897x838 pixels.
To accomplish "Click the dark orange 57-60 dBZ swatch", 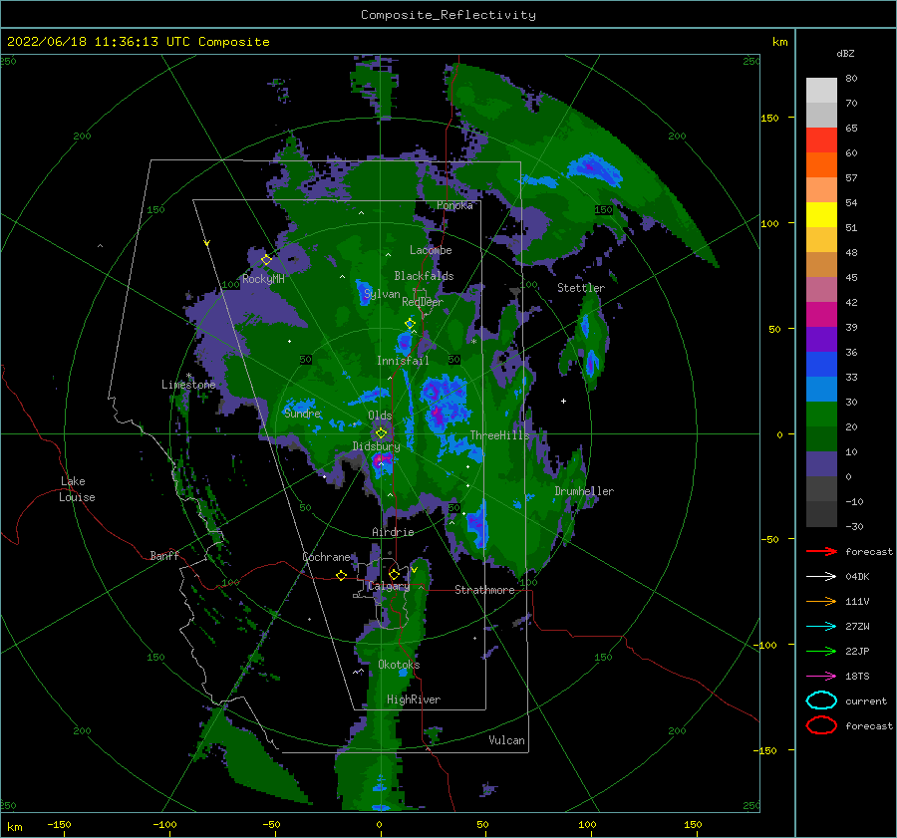I will tap(821, 165).
